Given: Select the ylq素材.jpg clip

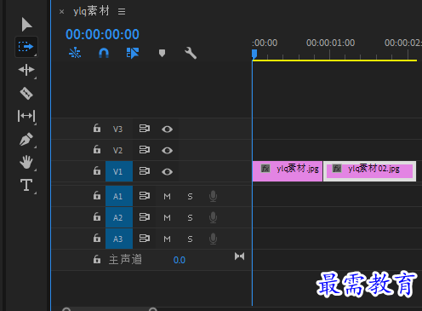Looking at the screenshot, I should coord(288,171).
